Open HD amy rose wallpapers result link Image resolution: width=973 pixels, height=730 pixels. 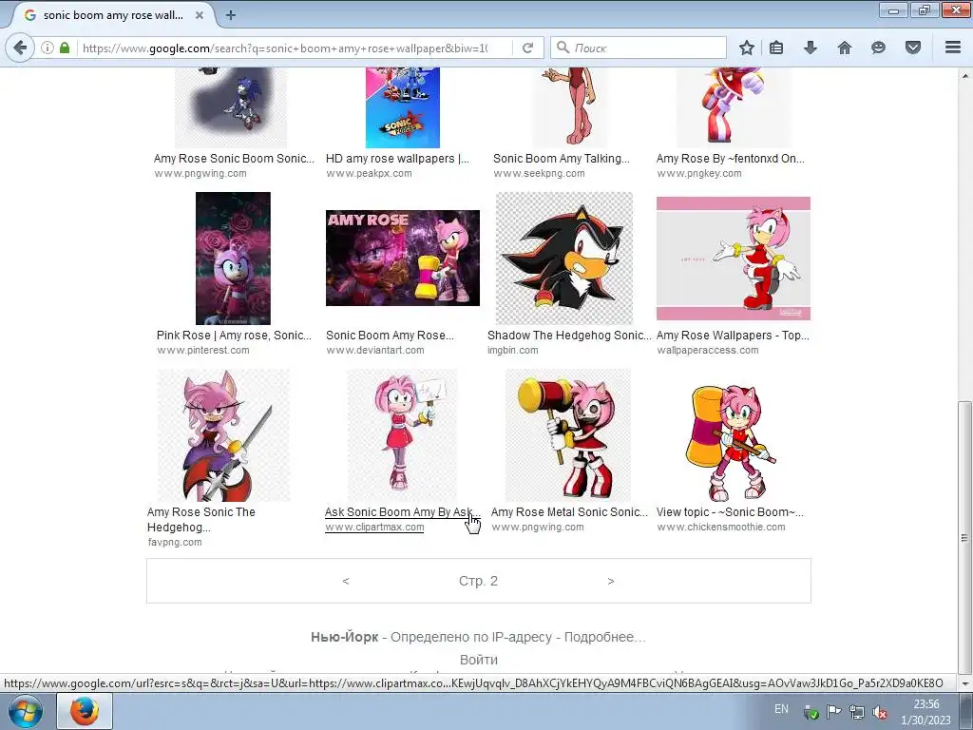[x=397, y=159]
